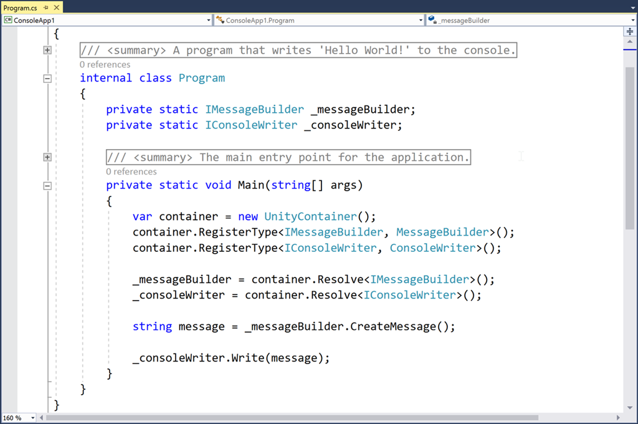This screenshot has height=424, width=638.
Task: Open the _messageBuilder member dropdown
Action: tap(632, 21)
